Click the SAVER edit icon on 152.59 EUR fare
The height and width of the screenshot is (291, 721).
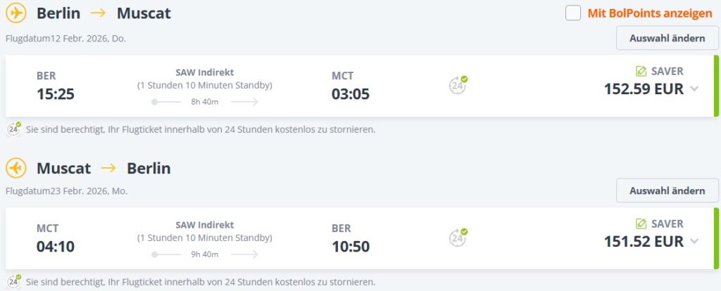pos(641,71)
